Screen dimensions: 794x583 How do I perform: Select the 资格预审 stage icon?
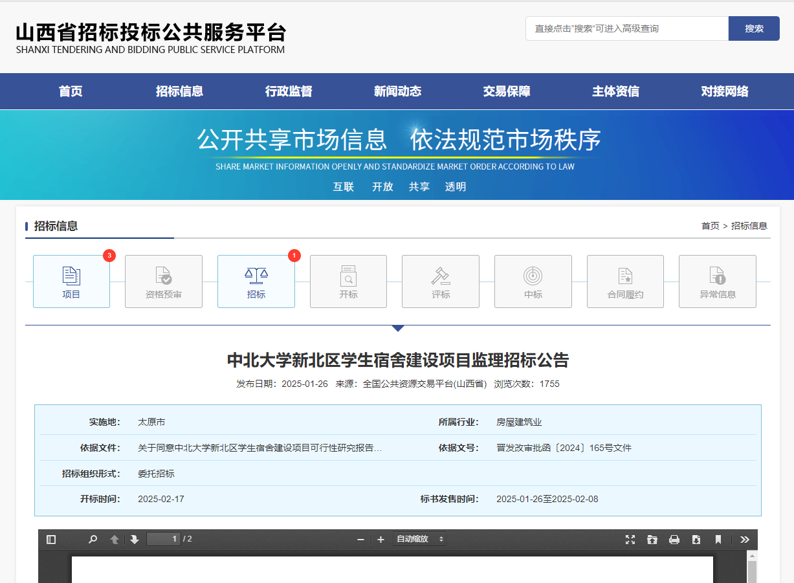click(x=164, y=281)
